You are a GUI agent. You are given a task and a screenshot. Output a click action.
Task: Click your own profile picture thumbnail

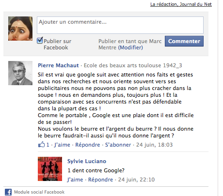[x=20, y=29]
